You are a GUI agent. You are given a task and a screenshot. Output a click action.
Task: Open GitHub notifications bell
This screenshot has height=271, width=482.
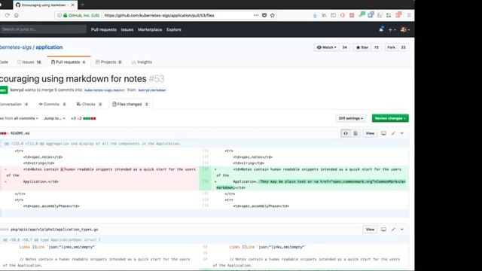(x=381, y=29)
